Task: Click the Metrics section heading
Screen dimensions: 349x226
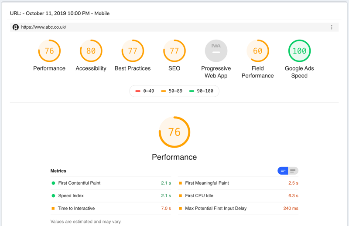Action: coord(58,171)
